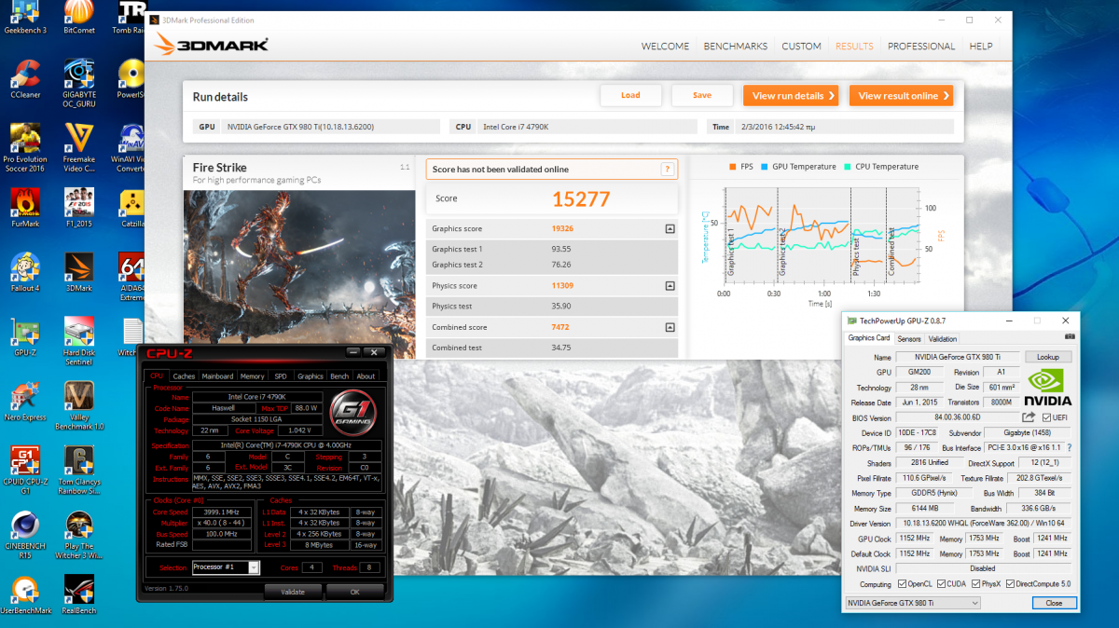Image resolution: width=1119 pixels, height=628 pixels.
Task: Click the orange FPS legend swatch
Action: [x=733, y=167]
